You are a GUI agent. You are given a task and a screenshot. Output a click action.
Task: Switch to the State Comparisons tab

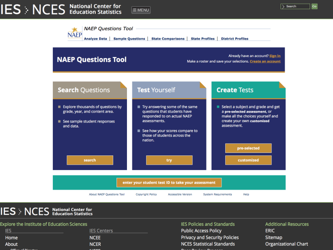pos(167,38)
